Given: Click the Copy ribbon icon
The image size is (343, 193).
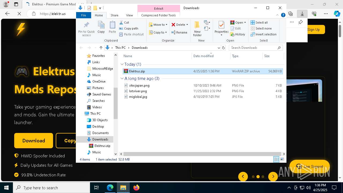Looking at the screenshot, I should (x=101, y=27).
